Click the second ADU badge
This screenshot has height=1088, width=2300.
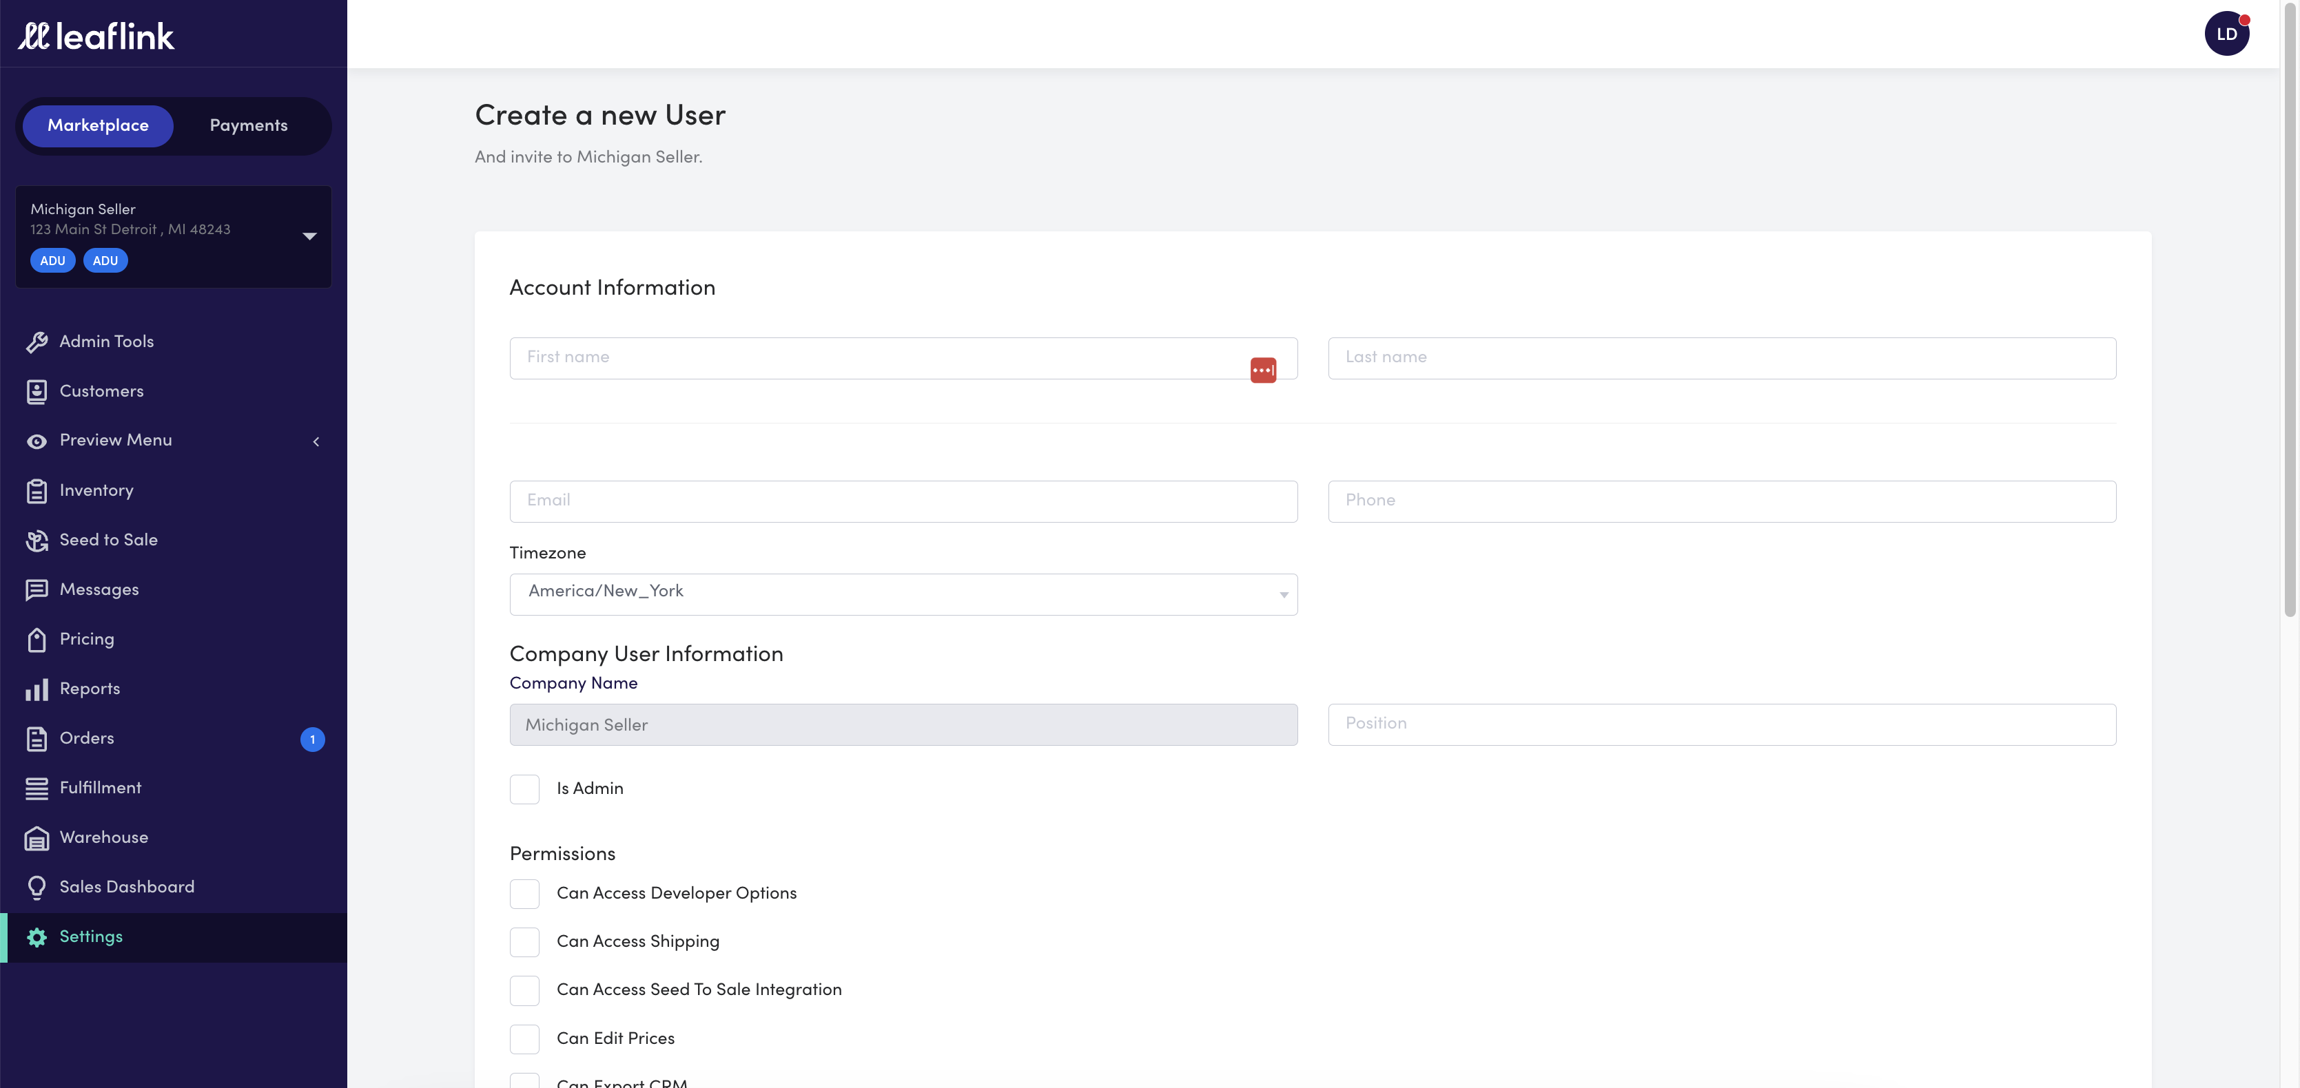point(105,260)
